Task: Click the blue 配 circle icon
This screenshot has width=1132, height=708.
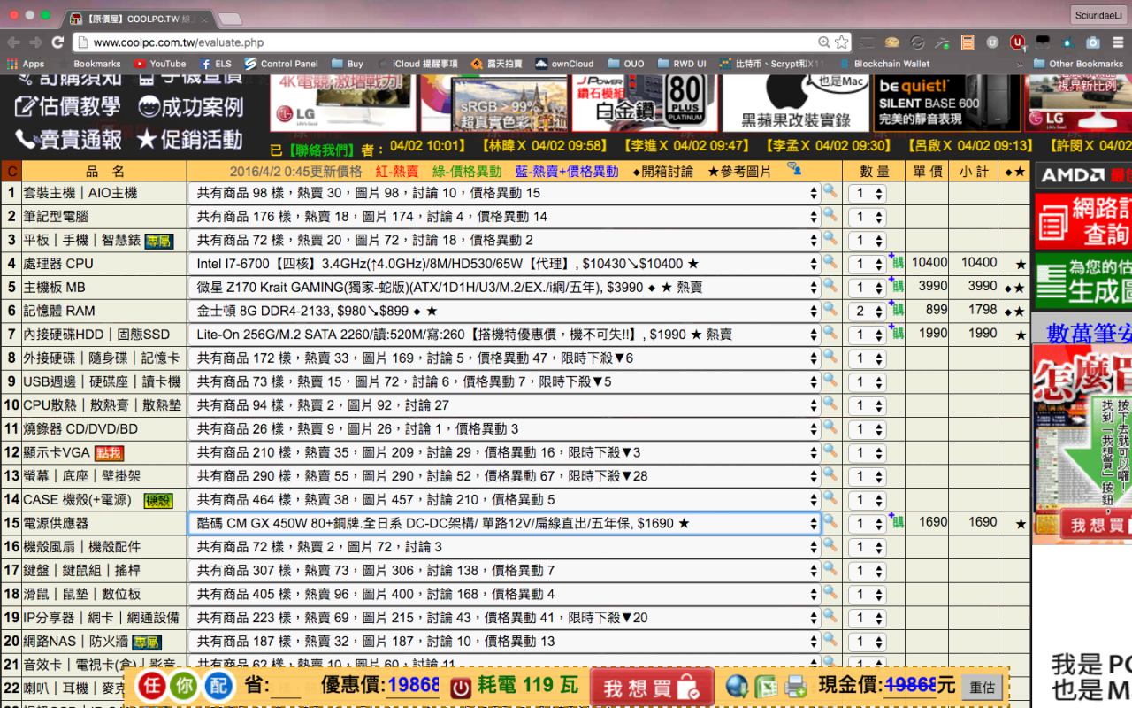Action: pos(218,686)
